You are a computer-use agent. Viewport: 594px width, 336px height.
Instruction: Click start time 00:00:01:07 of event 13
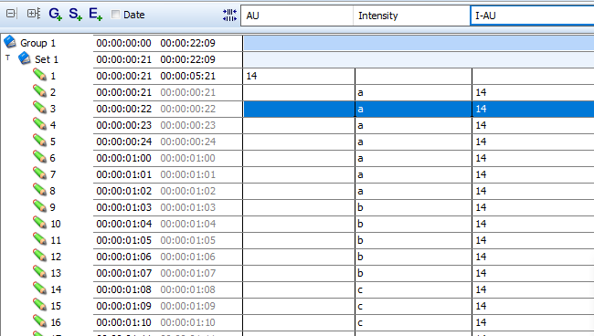point(124,273)
